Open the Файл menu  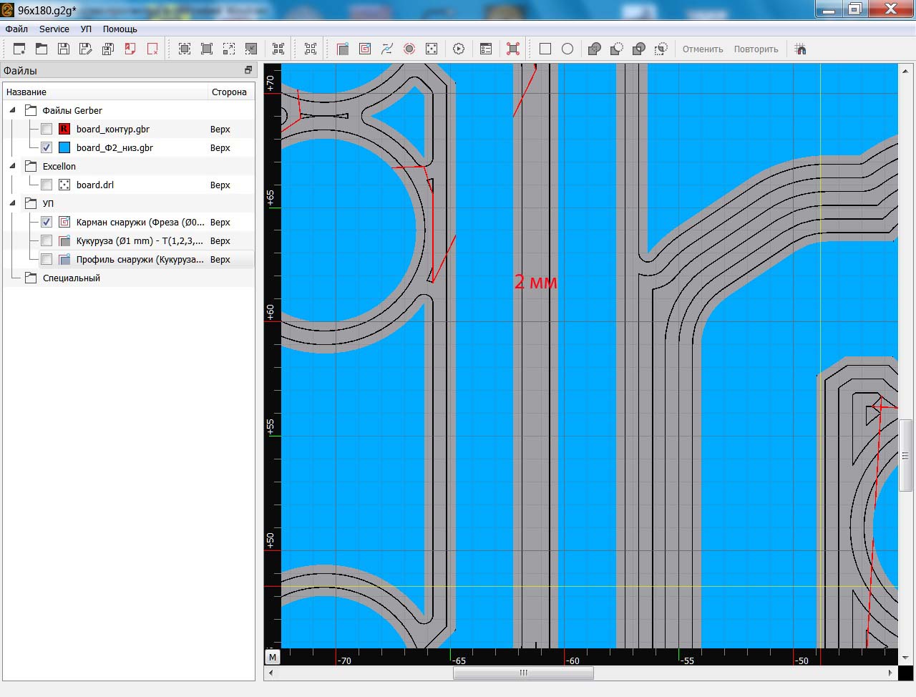coord(16,29)
